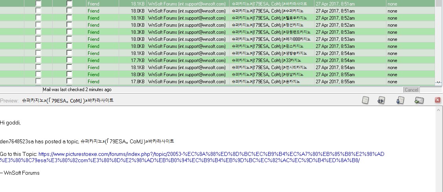Click the sender of the 18.3KB email

click(x=187, y=32)
